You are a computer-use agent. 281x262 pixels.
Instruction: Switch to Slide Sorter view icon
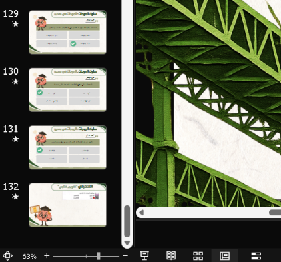point(198,256)
